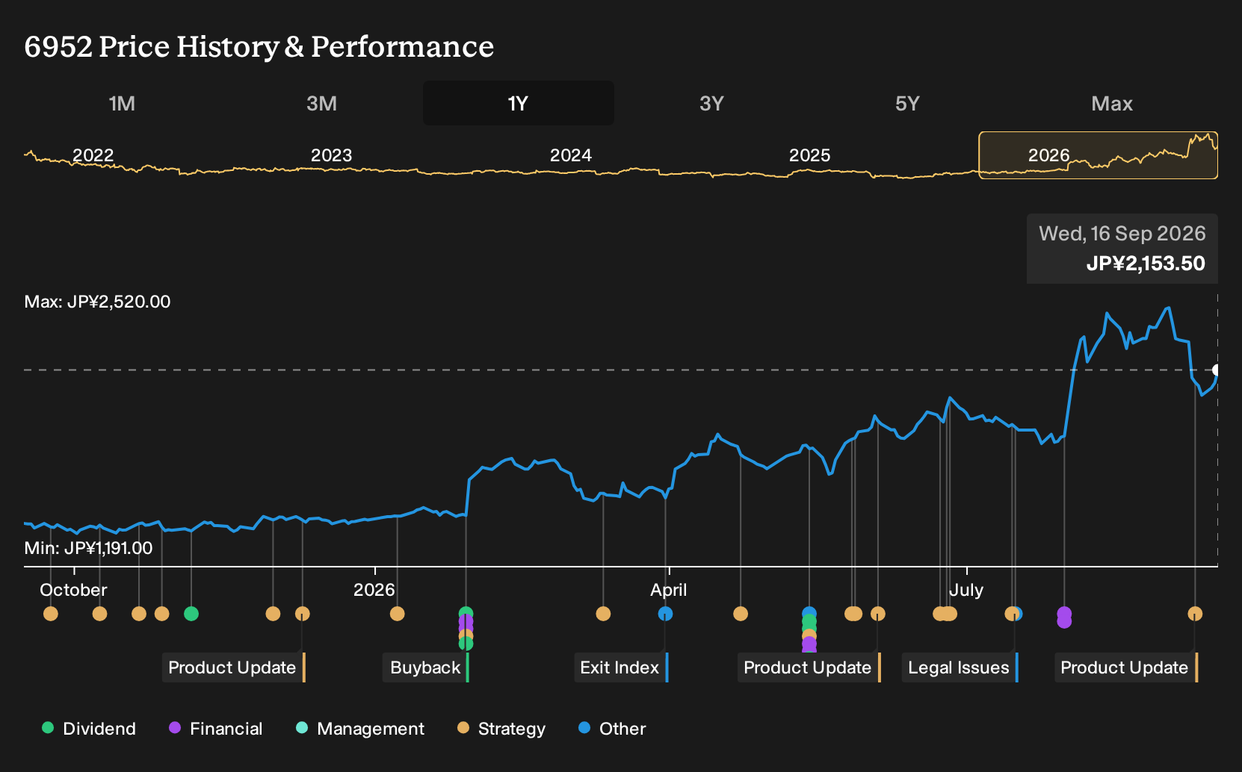Click the October axis label
This screenshot has height=772, width=1242.
click(73, 590)
